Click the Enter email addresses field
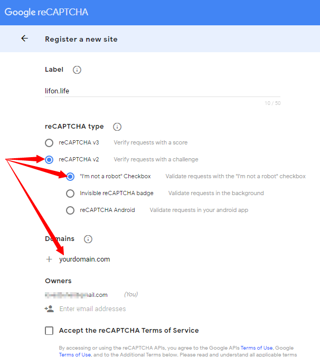Image resolution: width=320 pixels, height=357 pixels. [92, 308]
